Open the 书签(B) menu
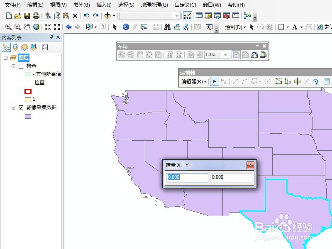Viewport: 332px width, 249px height. [81, 5]
